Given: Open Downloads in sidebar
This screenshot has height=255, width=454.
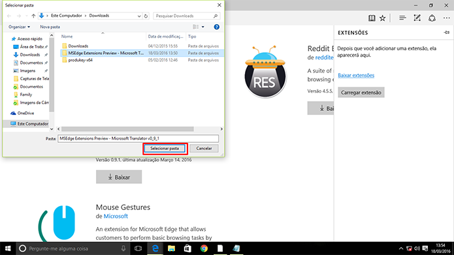Looking at the screenshot, I should pos(30,55).
